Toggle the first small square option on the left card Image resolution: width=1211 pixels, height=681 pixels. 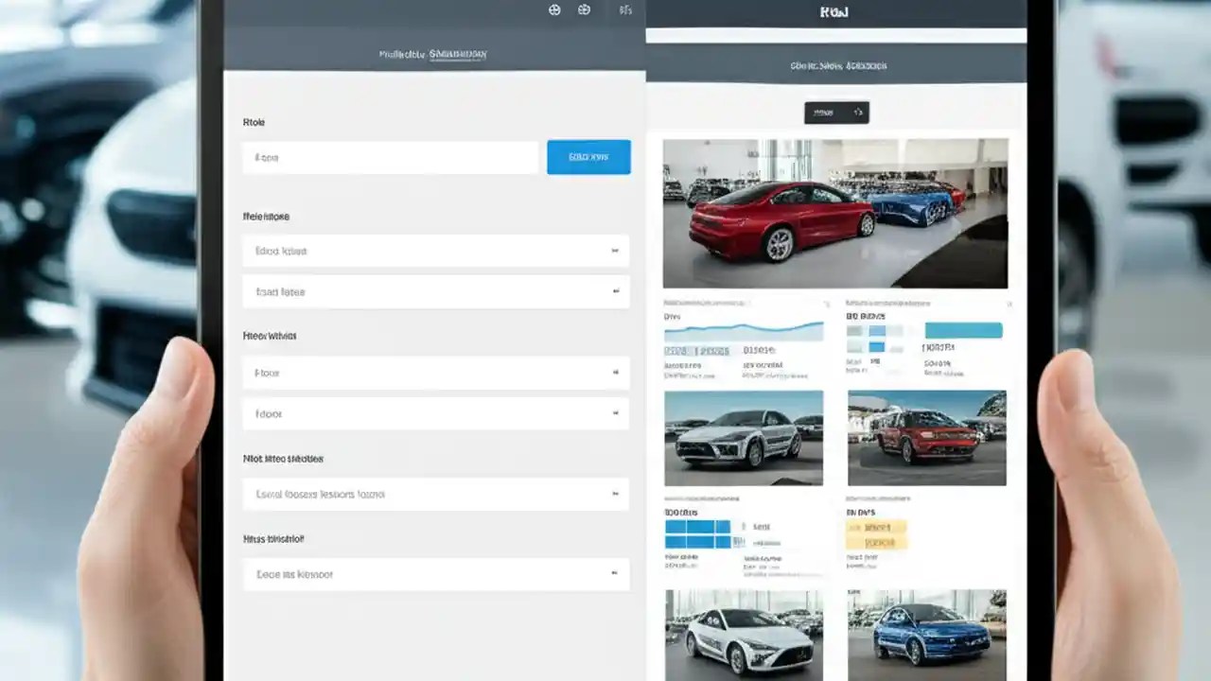pyautogui.click(x=853, y=330)
